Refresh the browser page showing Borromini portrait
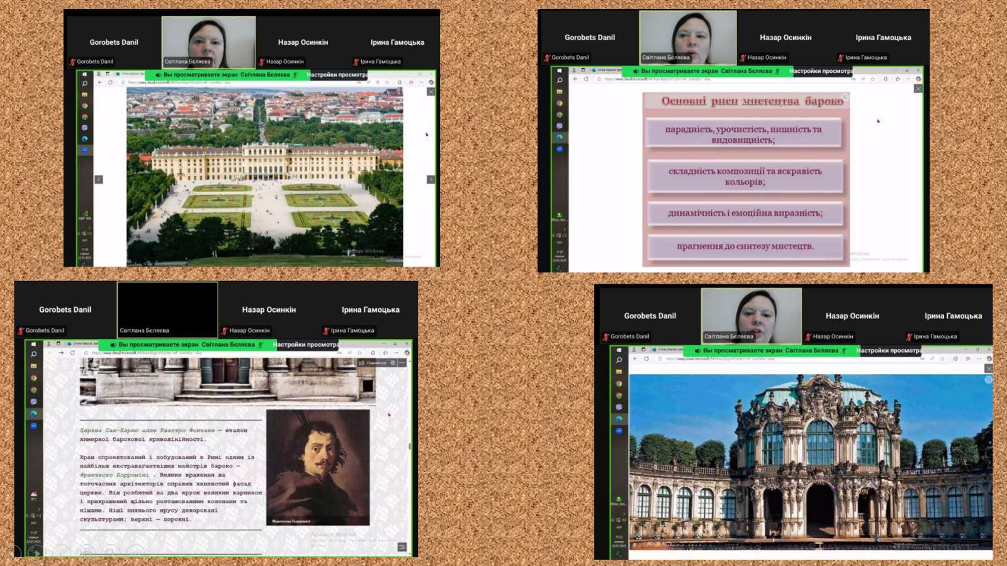Viewport: 1007px width, 566px height. (x=72, y=353)
